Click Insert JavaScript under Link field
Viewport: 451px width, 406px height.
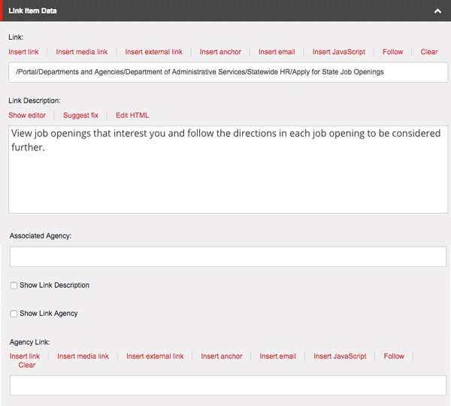point(339,52)
